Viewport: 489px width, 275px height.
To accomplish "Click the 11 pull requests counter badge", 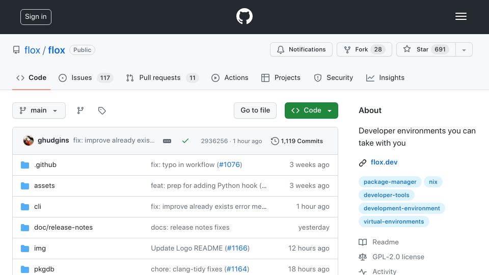I will click(193, 77).
